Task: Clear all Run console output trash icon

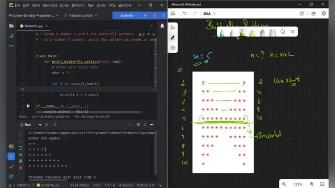Action: [x=21, y=168]
